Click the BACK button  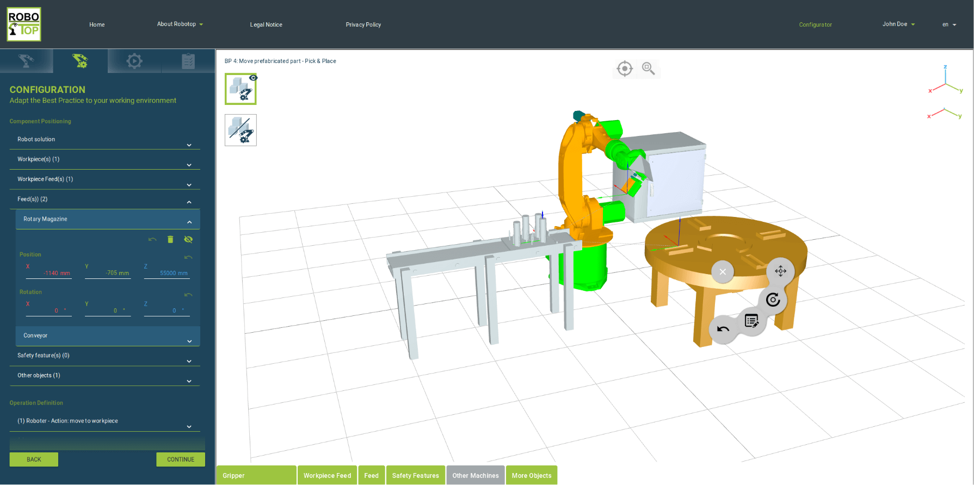[x=34, y=459]
